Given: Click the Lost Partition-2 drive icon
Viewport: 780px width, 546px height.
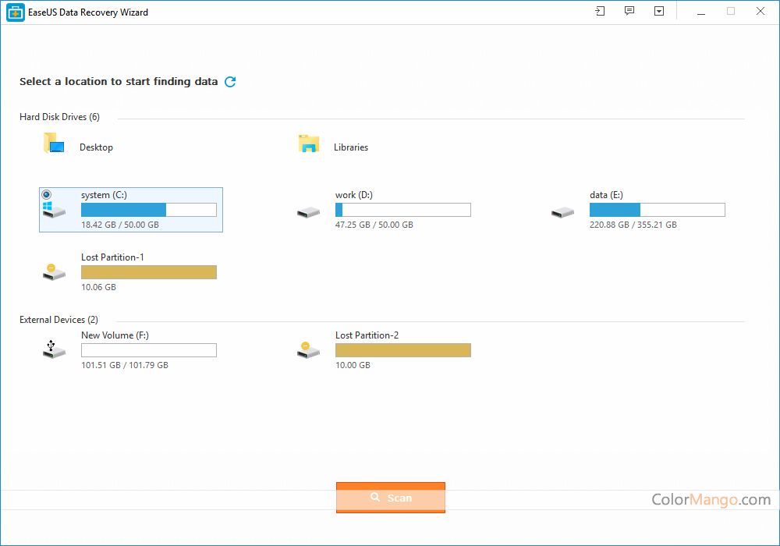Looking at the screenshot, I should (308, 350).
